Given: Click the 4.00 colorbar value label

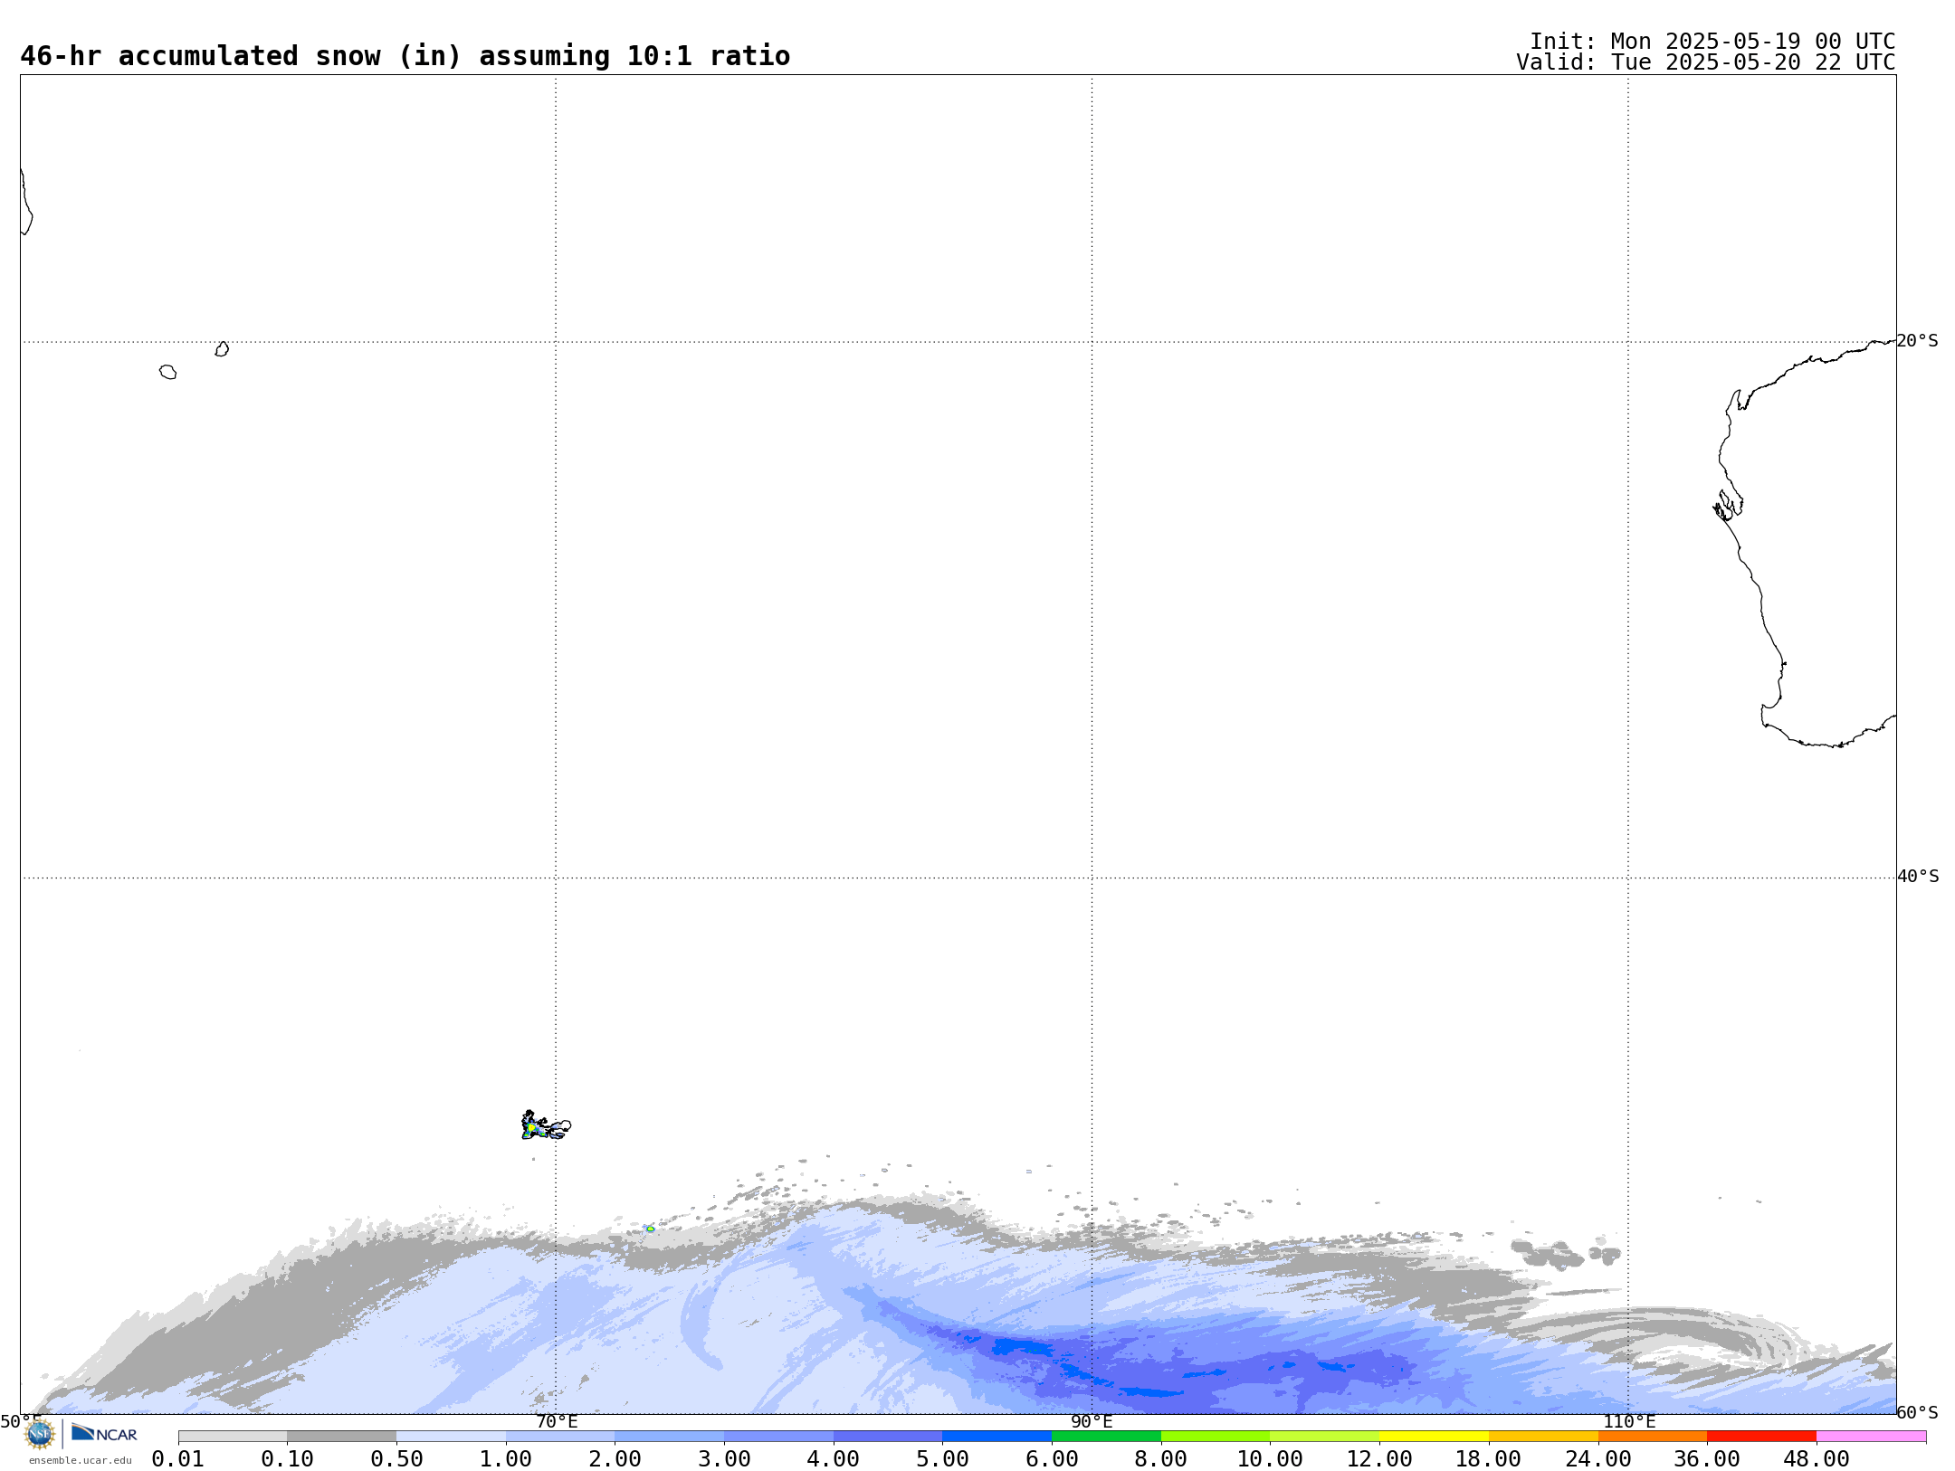Looking at the screenshot, I should tap(833, 1459).
